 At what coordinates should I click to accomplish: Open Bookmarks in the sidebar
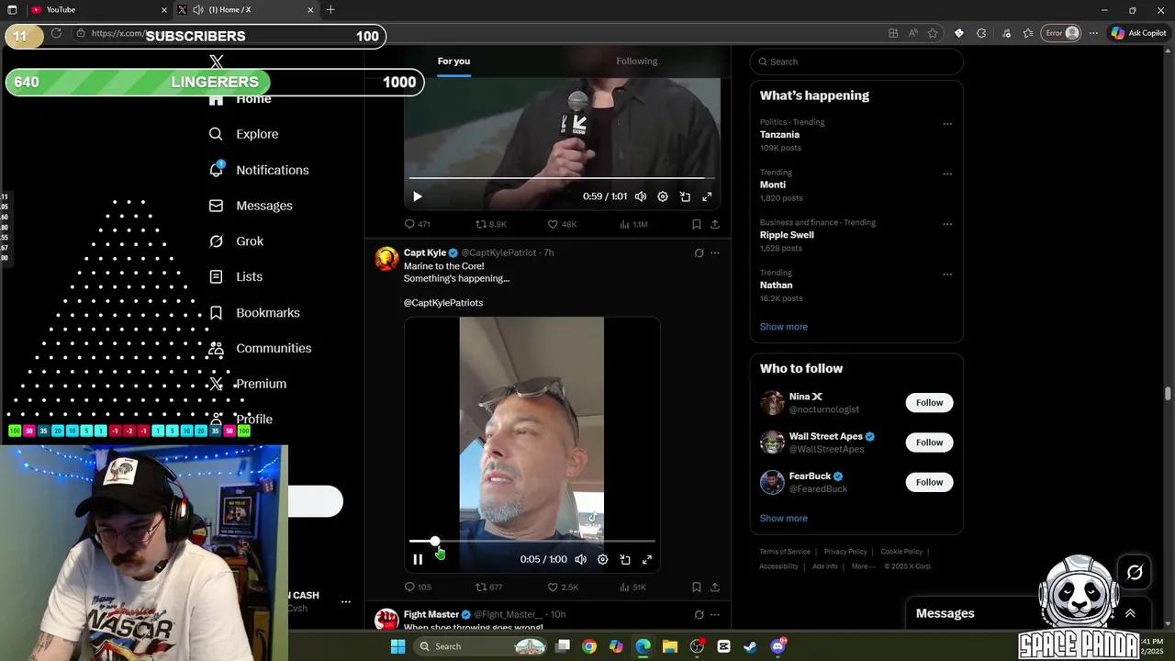[254, 313]
